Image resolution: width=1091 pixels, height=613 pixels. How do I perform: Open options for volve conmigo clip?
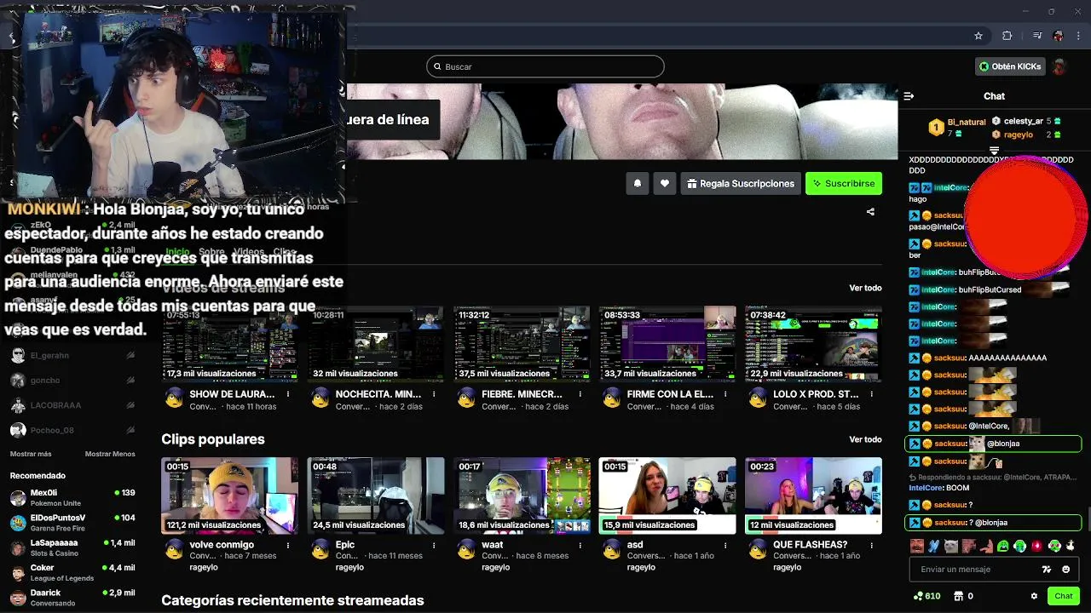288,545
